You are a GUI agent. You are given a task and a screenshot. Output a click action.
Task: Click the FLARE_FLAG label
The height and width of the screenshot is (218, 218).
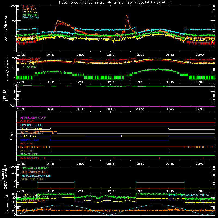[28, 136]
